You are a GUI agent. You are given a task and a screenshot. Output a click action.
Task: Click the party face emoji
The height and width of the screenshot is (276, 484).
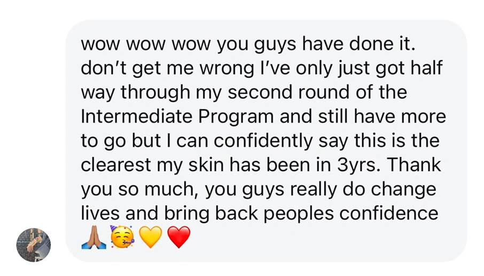point(122,237)
